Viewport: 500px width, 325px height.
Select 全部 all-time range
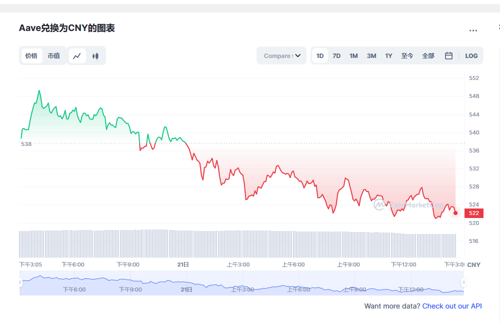click(428, 56)
